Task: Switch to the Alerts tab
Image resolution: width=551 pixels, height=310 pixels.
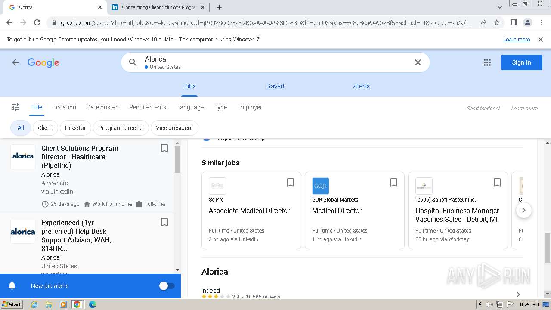Action: tap(362, 86)
